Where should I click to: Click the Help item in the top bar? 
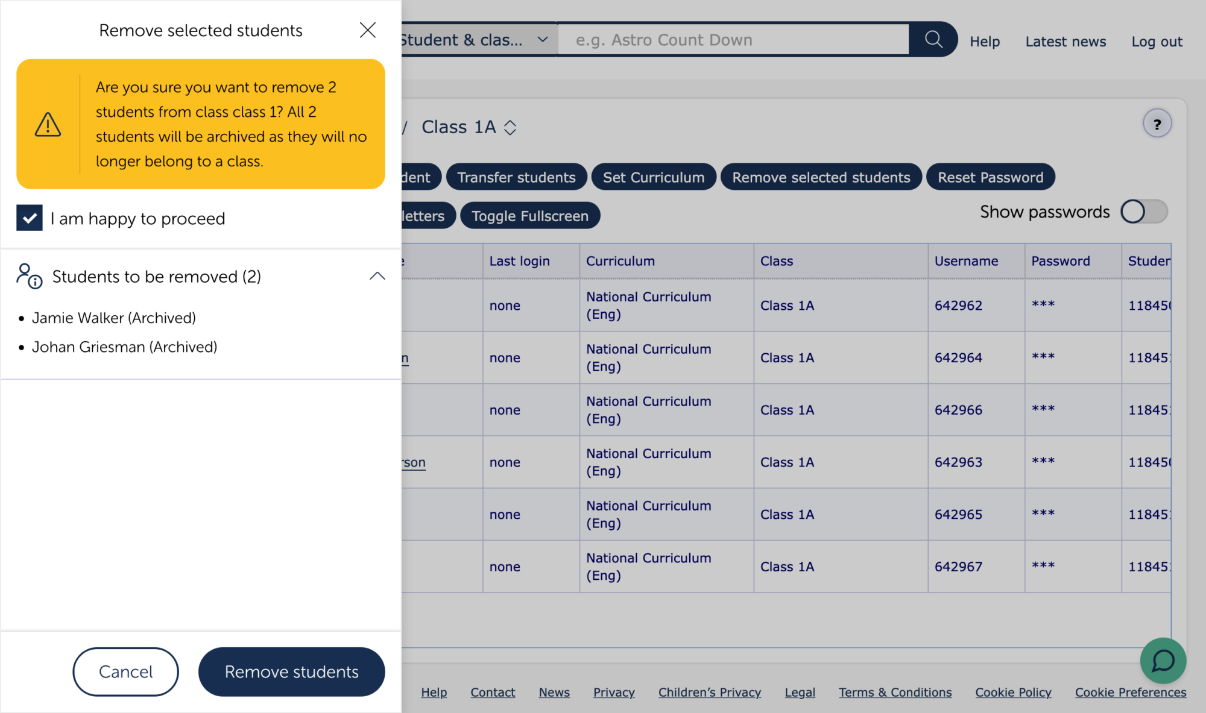[x=985, y=42]
